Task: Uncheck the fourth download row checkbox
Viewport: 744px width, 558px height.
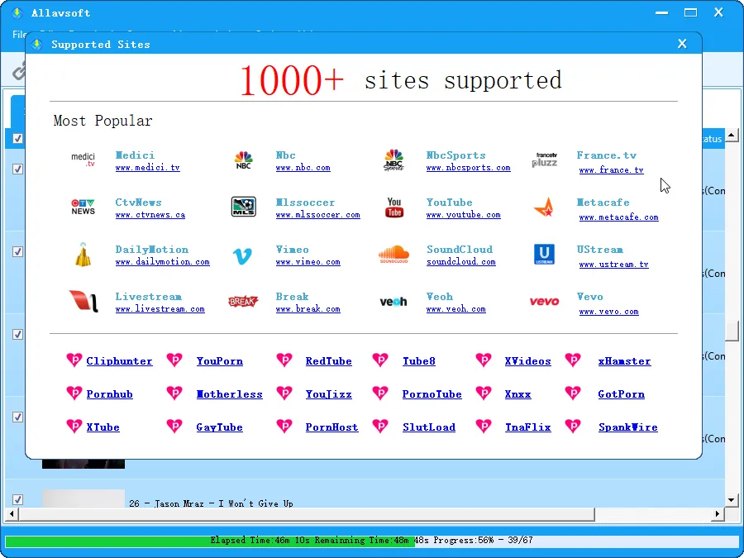Action: click(17, 417)
